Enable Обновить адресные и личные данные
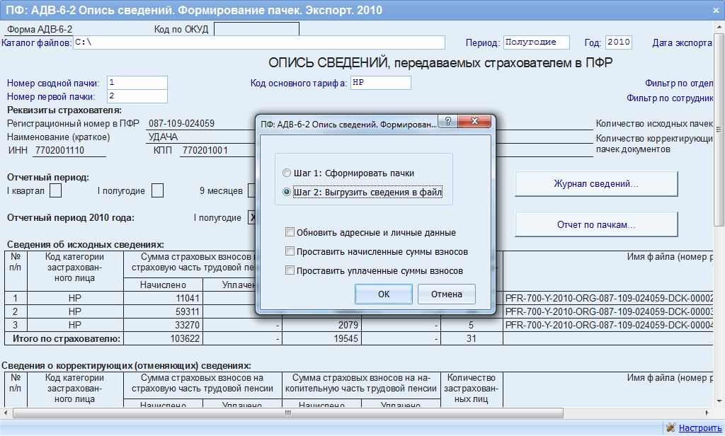 [290, 232]
